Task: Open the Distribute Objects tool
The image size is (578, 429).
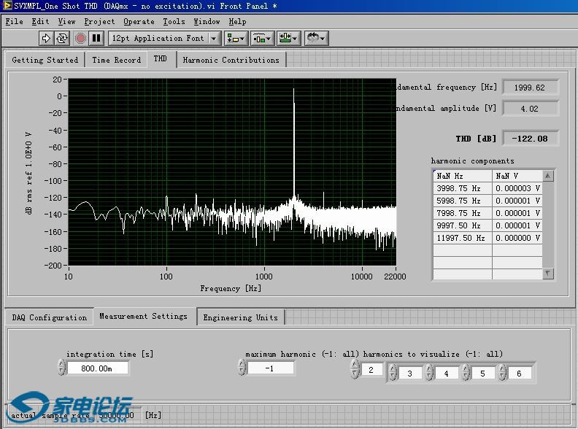Action: (263, 38)
